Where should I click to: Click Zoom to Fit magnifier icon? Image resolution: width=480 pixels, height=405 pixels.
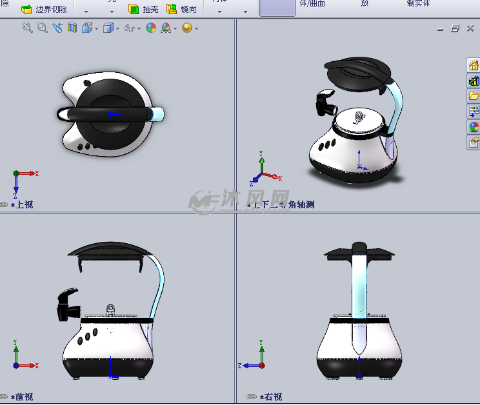(x=28, y=28)
